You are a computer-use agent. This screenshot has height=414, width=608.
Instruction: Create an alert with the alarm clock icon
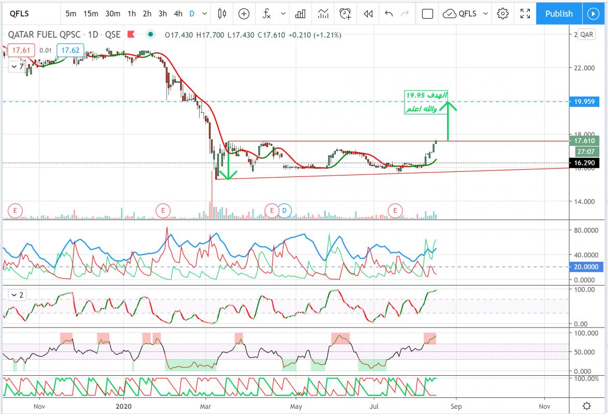(x=345, y=13)
